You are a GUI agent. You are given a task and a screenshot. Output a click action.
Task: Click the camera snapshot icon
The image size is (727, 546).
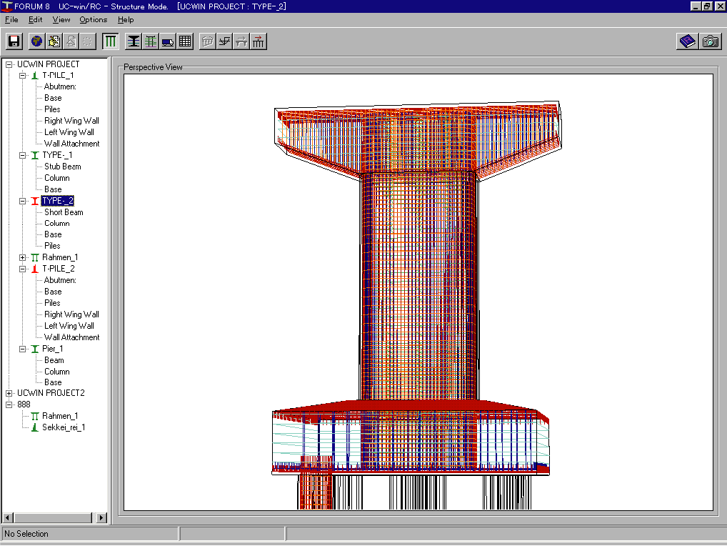tap(710, 41)
